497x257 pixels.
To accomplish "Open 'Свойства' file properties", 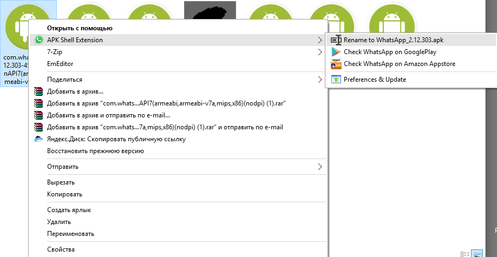I will (61, 249).
